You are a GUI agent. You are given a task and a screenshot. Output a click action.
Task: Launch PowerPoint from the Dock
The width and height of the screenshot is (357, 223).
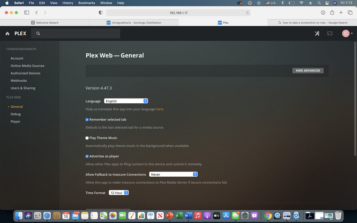coord(169,215)
